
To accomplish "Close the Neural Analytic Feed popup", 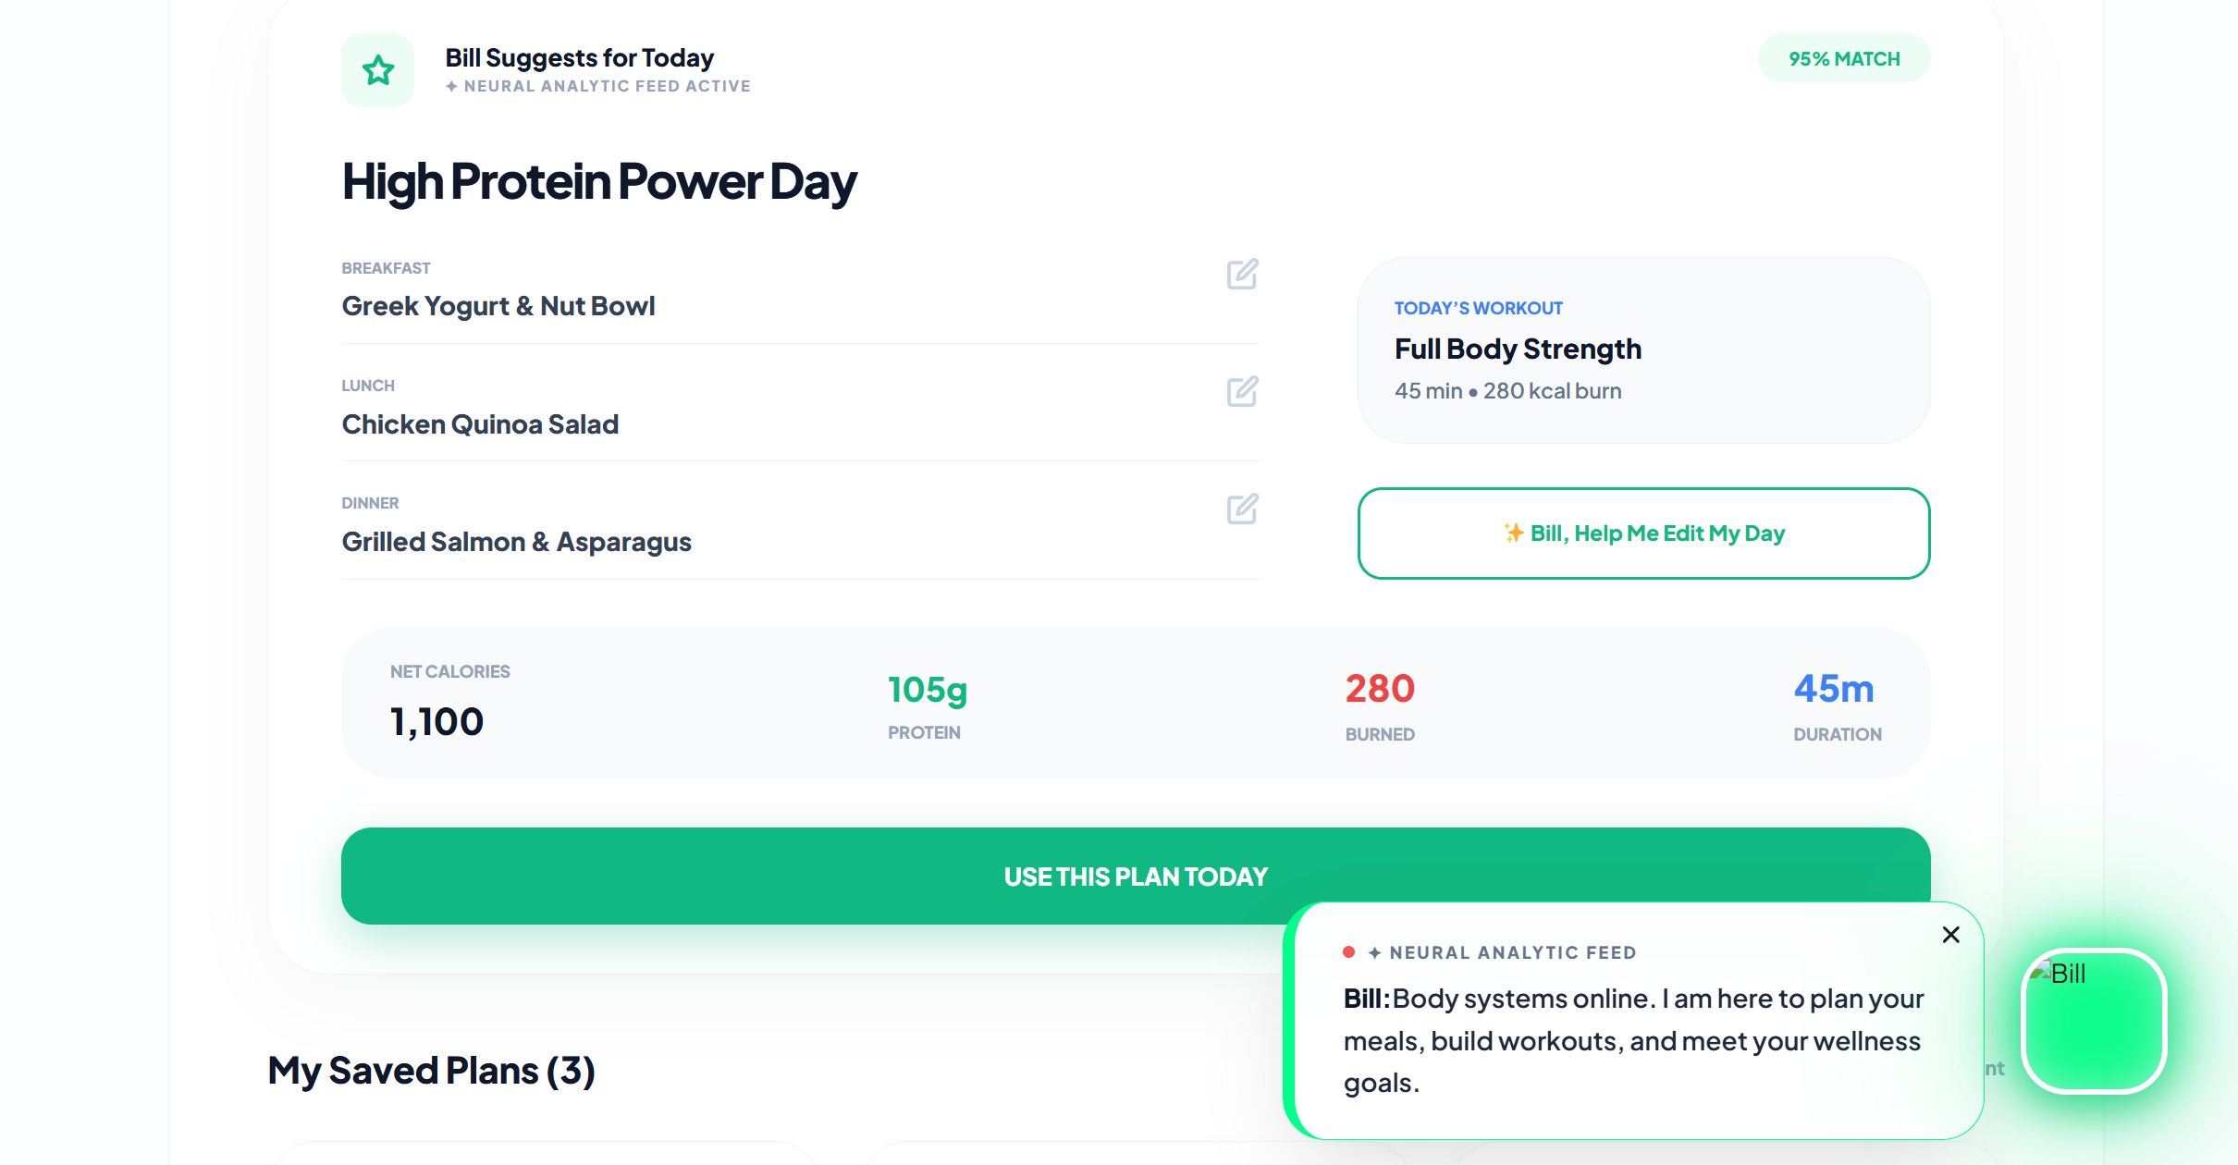I will (x=1951, y=935).
